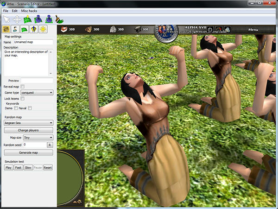Open the trade/barter icon in top bar
Viewport: 278px width, 209px height.
[227, 30]
